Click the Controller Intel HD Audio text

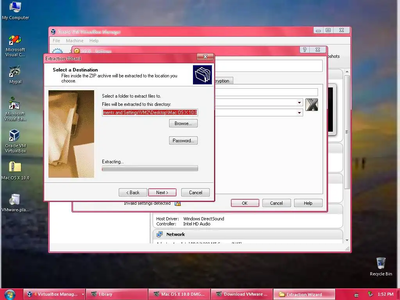coord(183,224)
